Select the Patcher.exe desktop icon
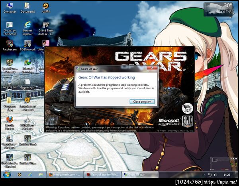239x186 pixels. pos(10,46)
